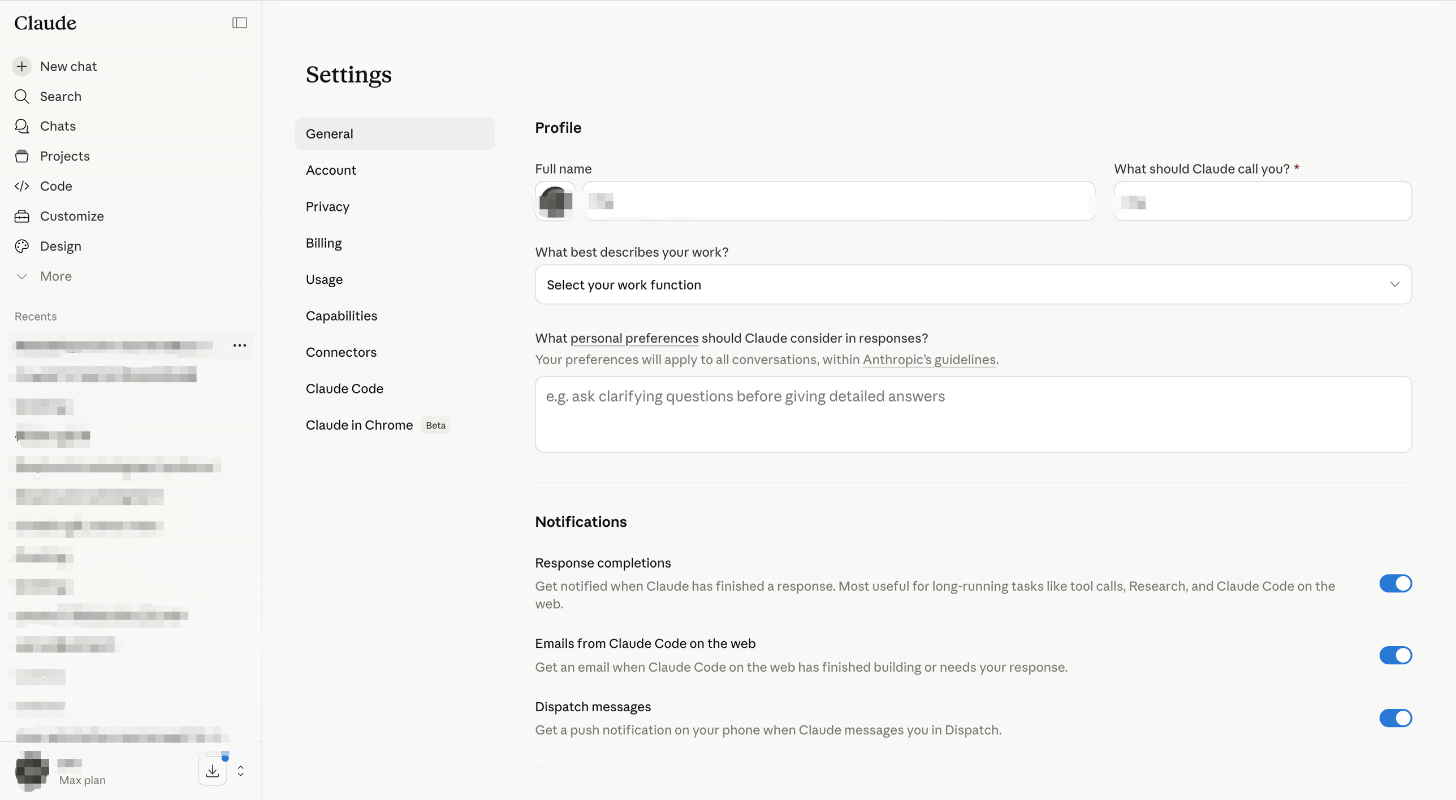
Task: Click the Profile section heading
Action: click(x=558, y=128)
